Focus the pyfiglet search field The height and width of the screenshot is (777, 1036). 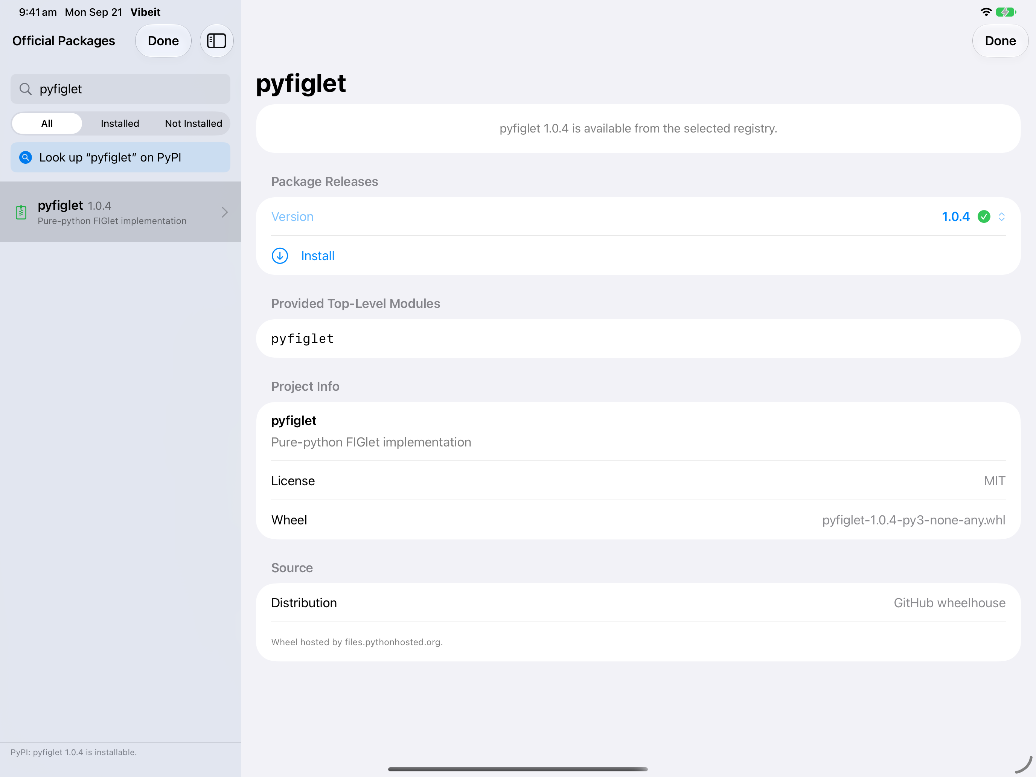(120, 89)
